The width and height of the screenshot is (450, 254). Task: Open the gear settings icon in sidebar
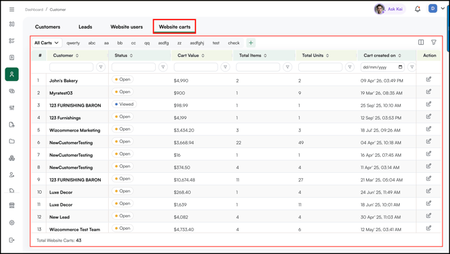pyautogui.click(x=12, y=223)
